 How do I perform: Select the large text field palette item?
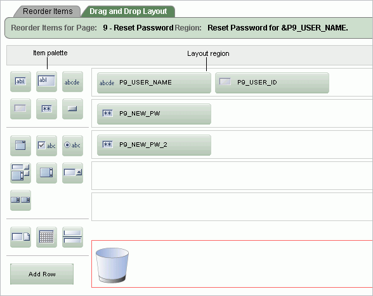click(46, 81)
